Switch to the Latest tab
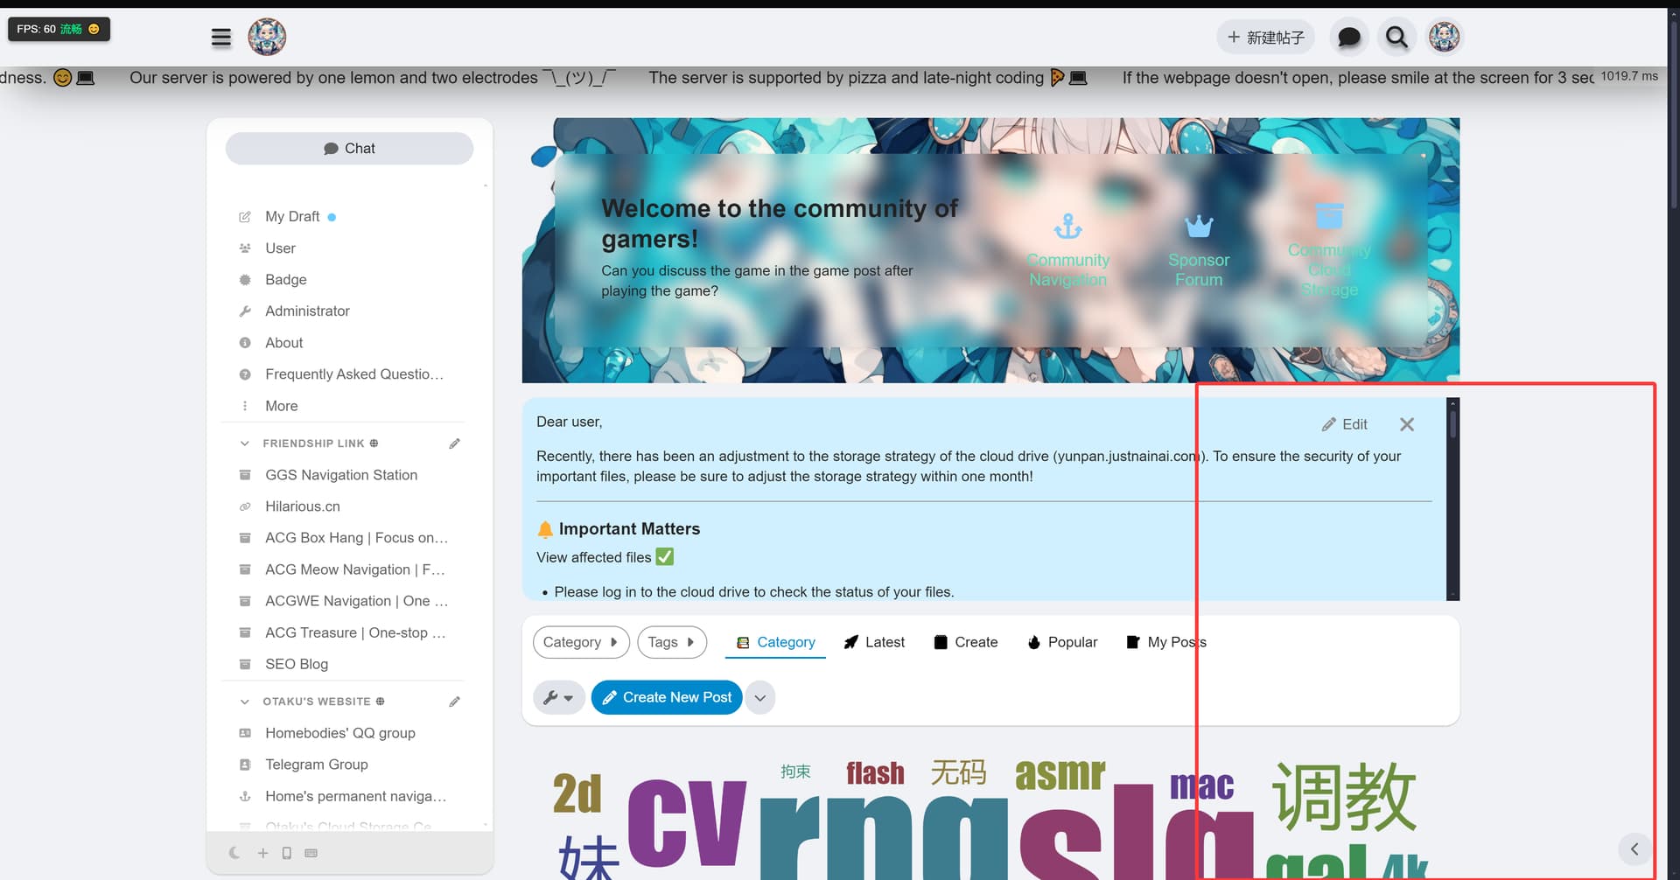Screen dimensions: 1680x880 tap(874, 642)
